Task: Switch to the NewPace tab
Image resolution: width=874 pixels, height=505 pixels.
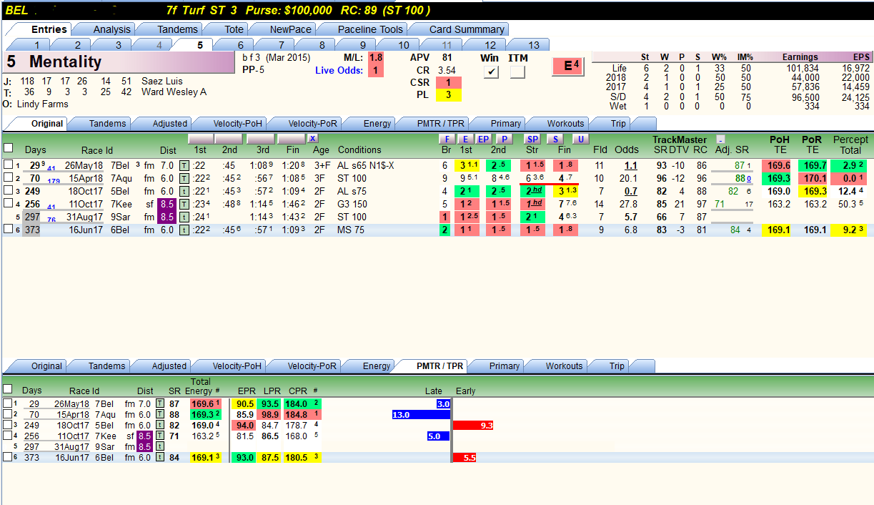Action: tap(291, 29)
